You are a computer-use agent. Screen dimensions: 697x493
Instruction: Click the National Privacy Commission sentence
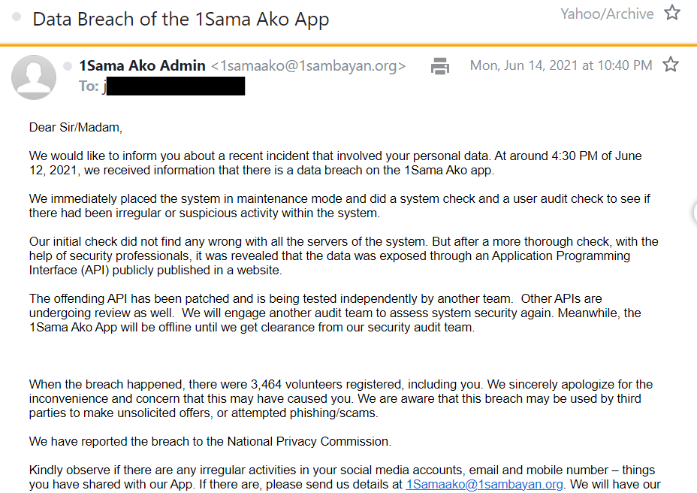(210, 441)
